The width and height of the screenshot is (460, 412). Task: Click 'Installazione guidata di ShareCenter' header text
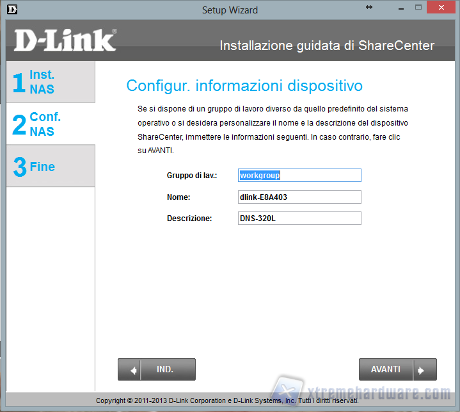pyautogui.click(x=327, y=45)
